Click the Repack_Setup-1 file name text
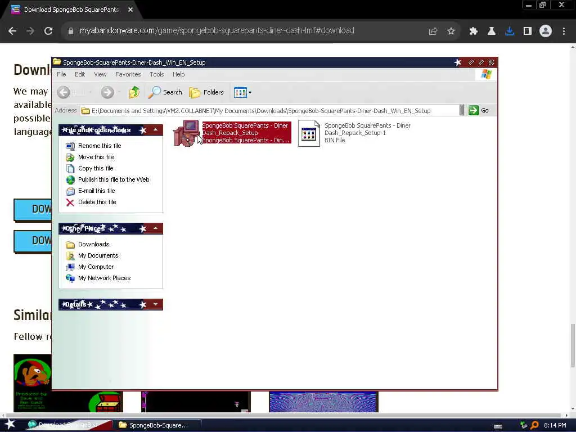This screenshot has height=432, width=576. click(367, 129)
